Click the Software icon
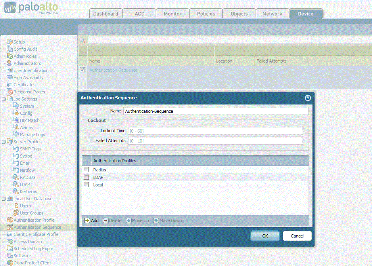 [10, 255]
